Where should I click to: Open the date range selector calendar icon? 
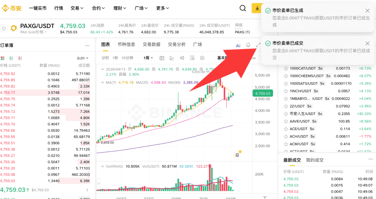pyautogui.click(x=162, y=58)
